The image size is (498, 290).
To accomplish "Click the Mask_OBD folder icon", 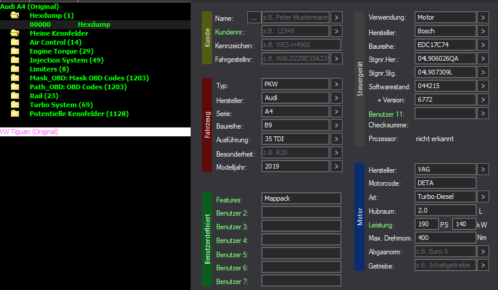I will pos(15,77).
